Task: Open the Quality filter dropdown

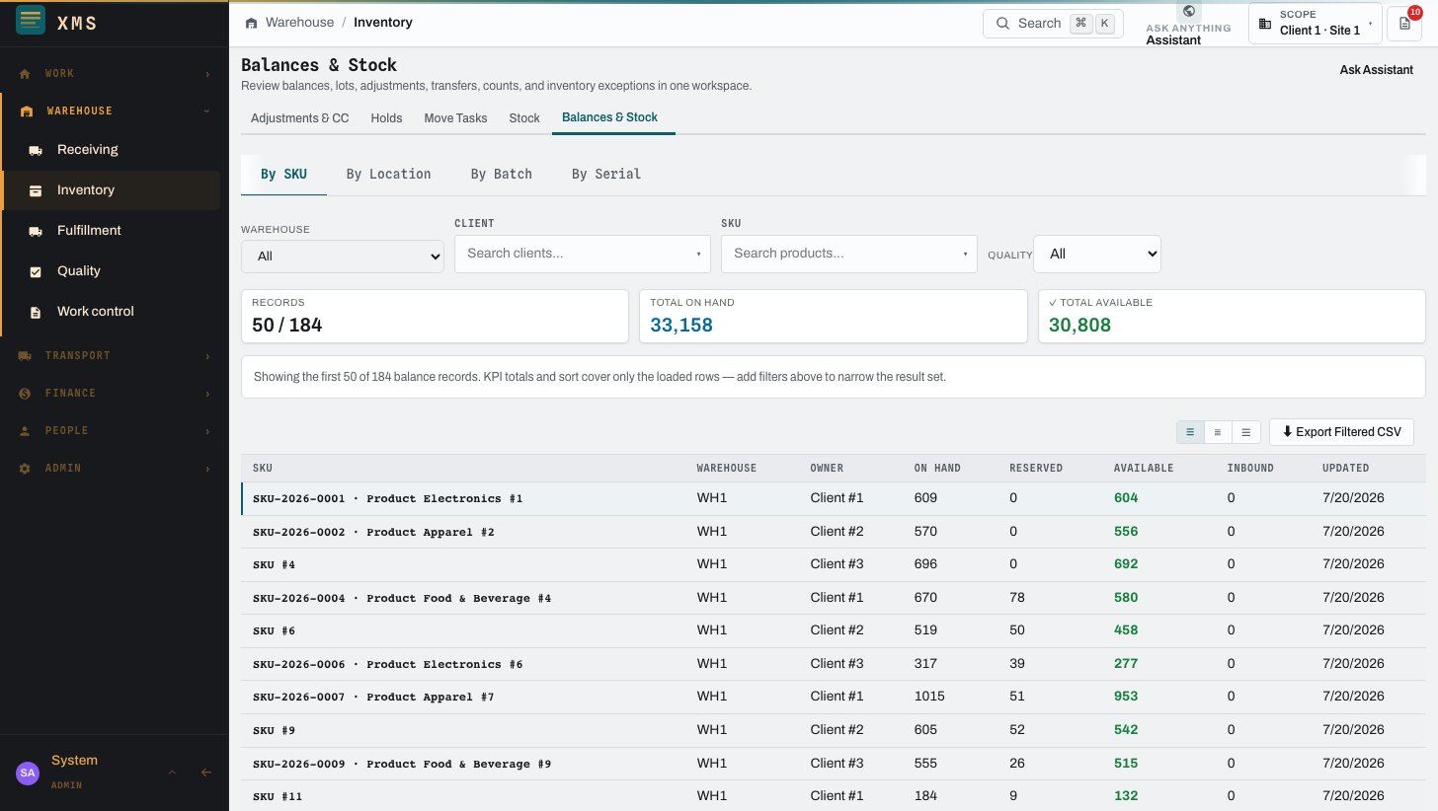Action: coord(1097,254)
